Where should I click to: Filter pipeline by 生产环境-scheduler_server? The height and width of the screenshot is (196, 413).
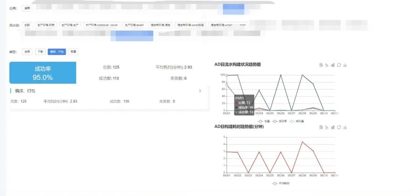[x=102, y=25]
